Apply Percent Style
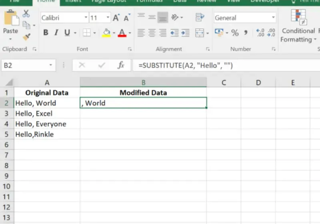320x224 pixels. (235, 33)
